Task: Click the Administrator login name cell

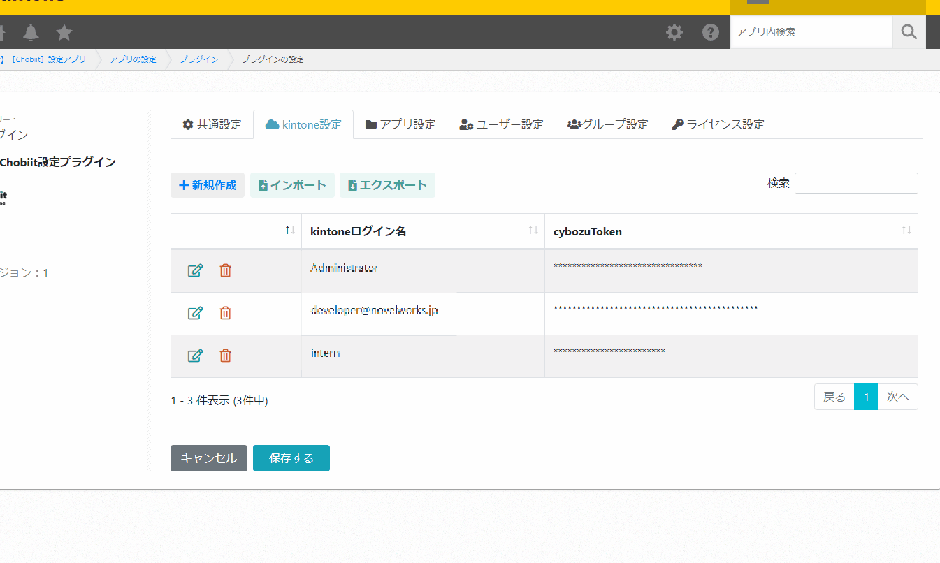Action: [x=423, y=270]
